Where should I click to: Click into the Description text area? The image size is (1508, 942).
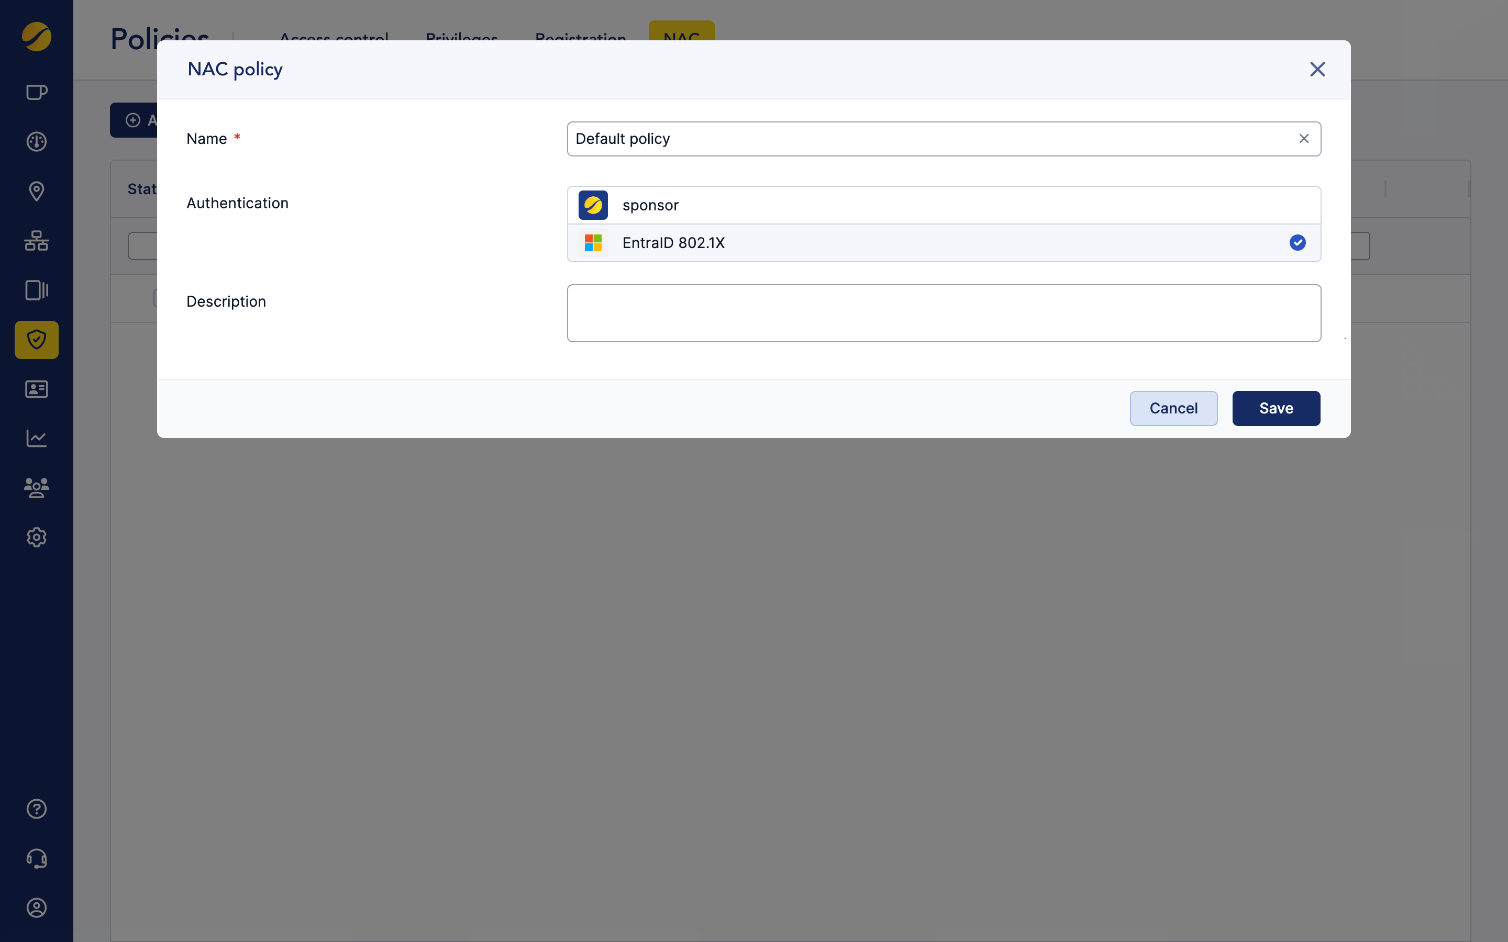pos(944,313)
